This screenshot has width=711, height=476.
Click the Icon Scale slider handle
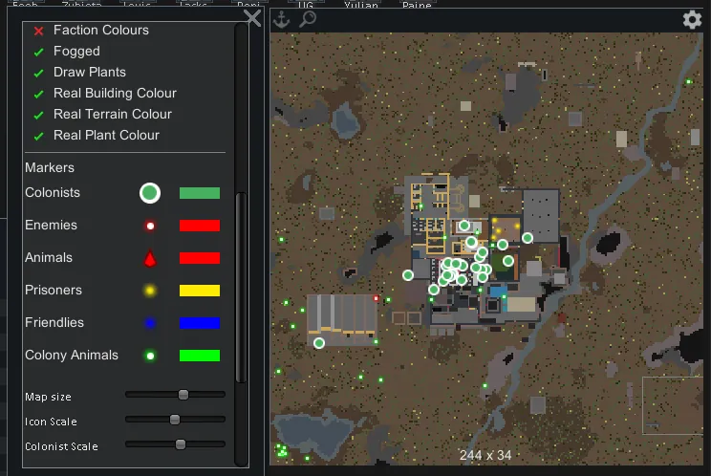click(x=175, y=420)
